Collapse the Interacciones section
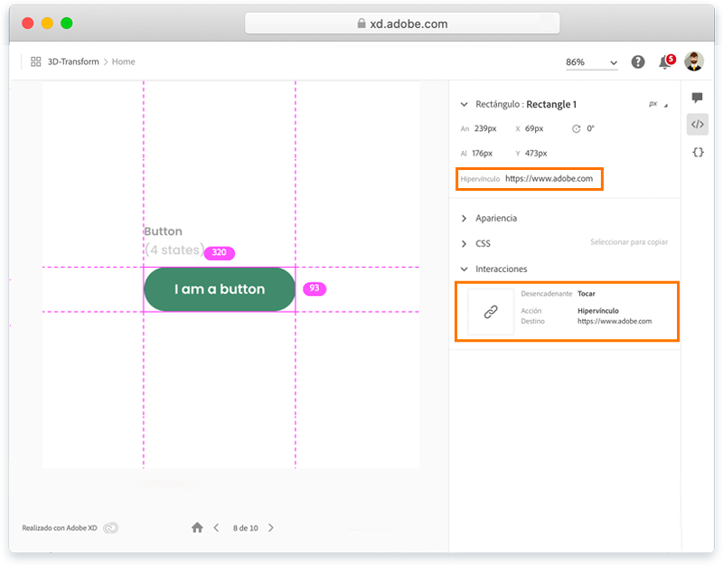The width and height of the screenshot is (723, 566). pos(465,269)
